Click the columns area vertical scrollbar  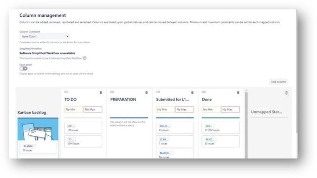pyautogui.click(x=246, y=125)
